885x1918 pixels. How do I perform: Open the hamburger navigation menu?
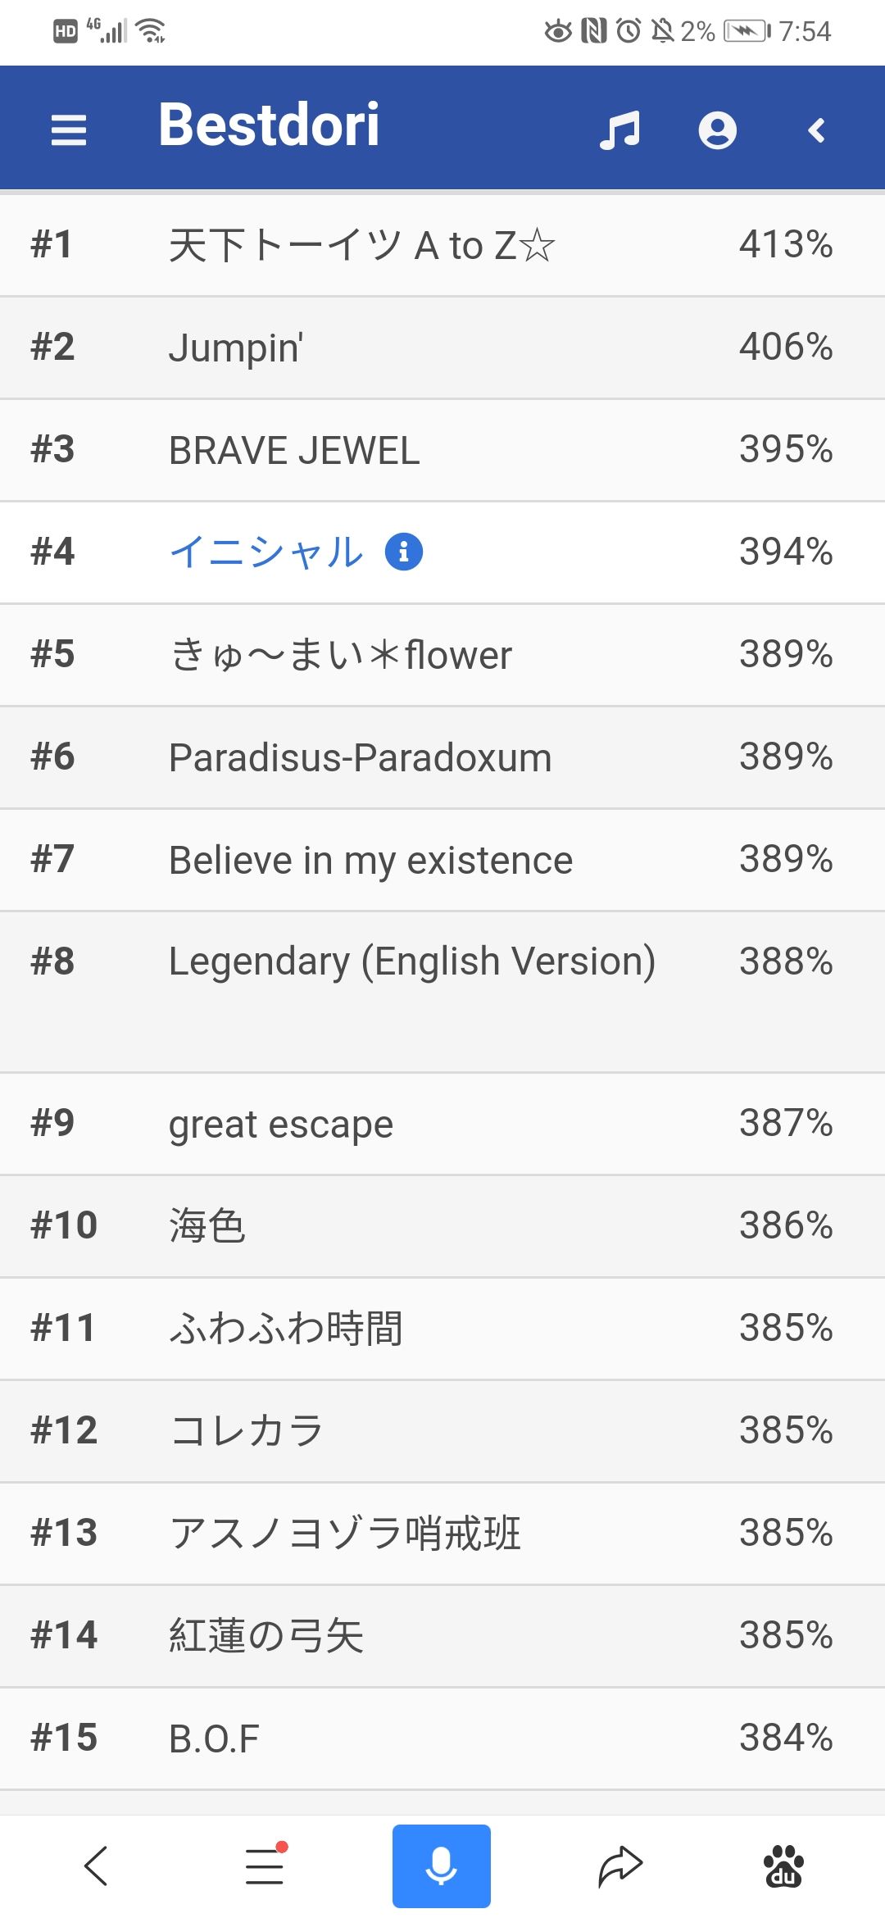tap(69, 130)
